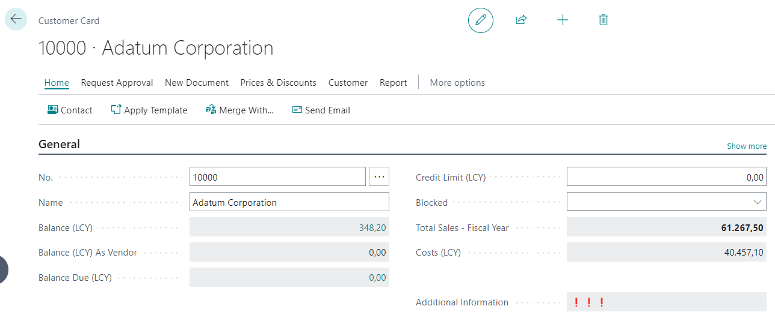Image resolution: width=775 pixels, height=321 pixels.
Task: Open Prices & Discounts menu
Action: [278, 83]
